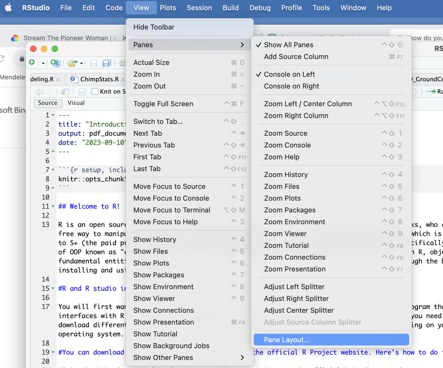The height and width of the screenshot is (368, 443).
Task: Click the Create R Project icon
Action: coord(56,63)
